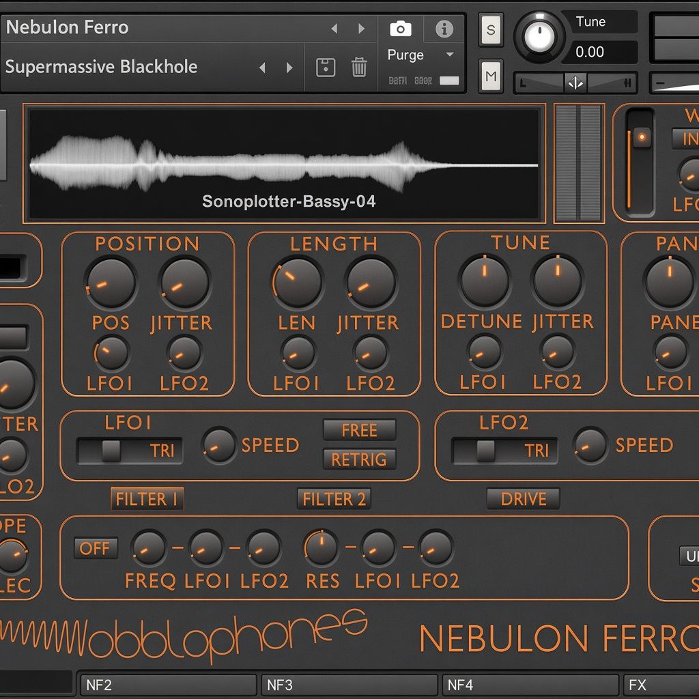Click the RES LFO1 modulation knob
The width and height of the screenshot is (699, 699).
[378, 547]
